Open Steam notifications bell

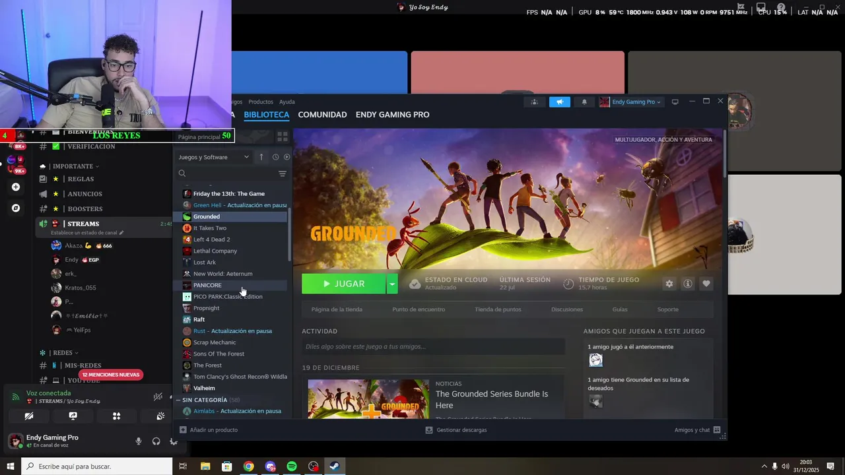tap(584, 102)
